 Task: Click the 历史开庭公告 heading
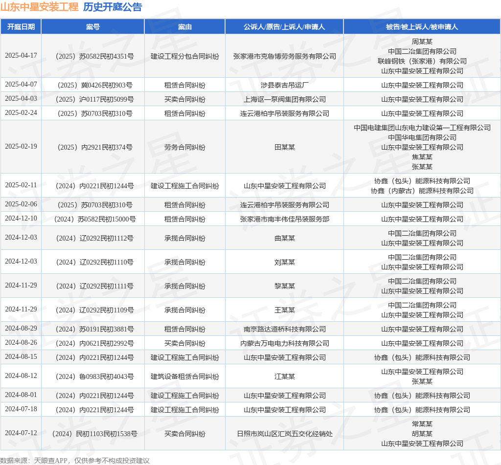pos(113,7)
